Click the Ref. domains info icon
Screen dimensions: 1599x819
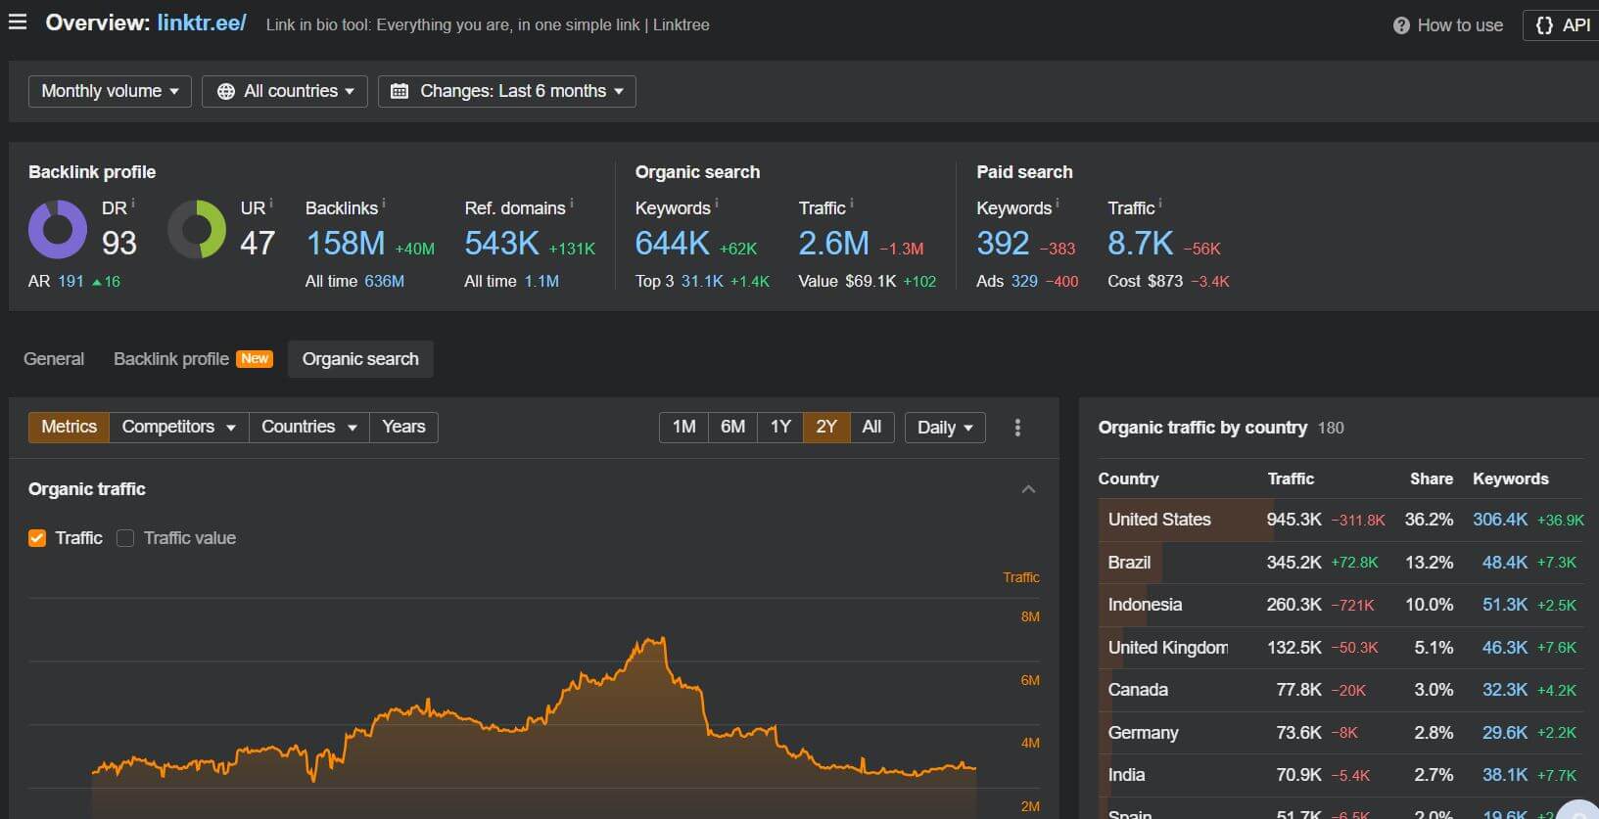[572, 204]
